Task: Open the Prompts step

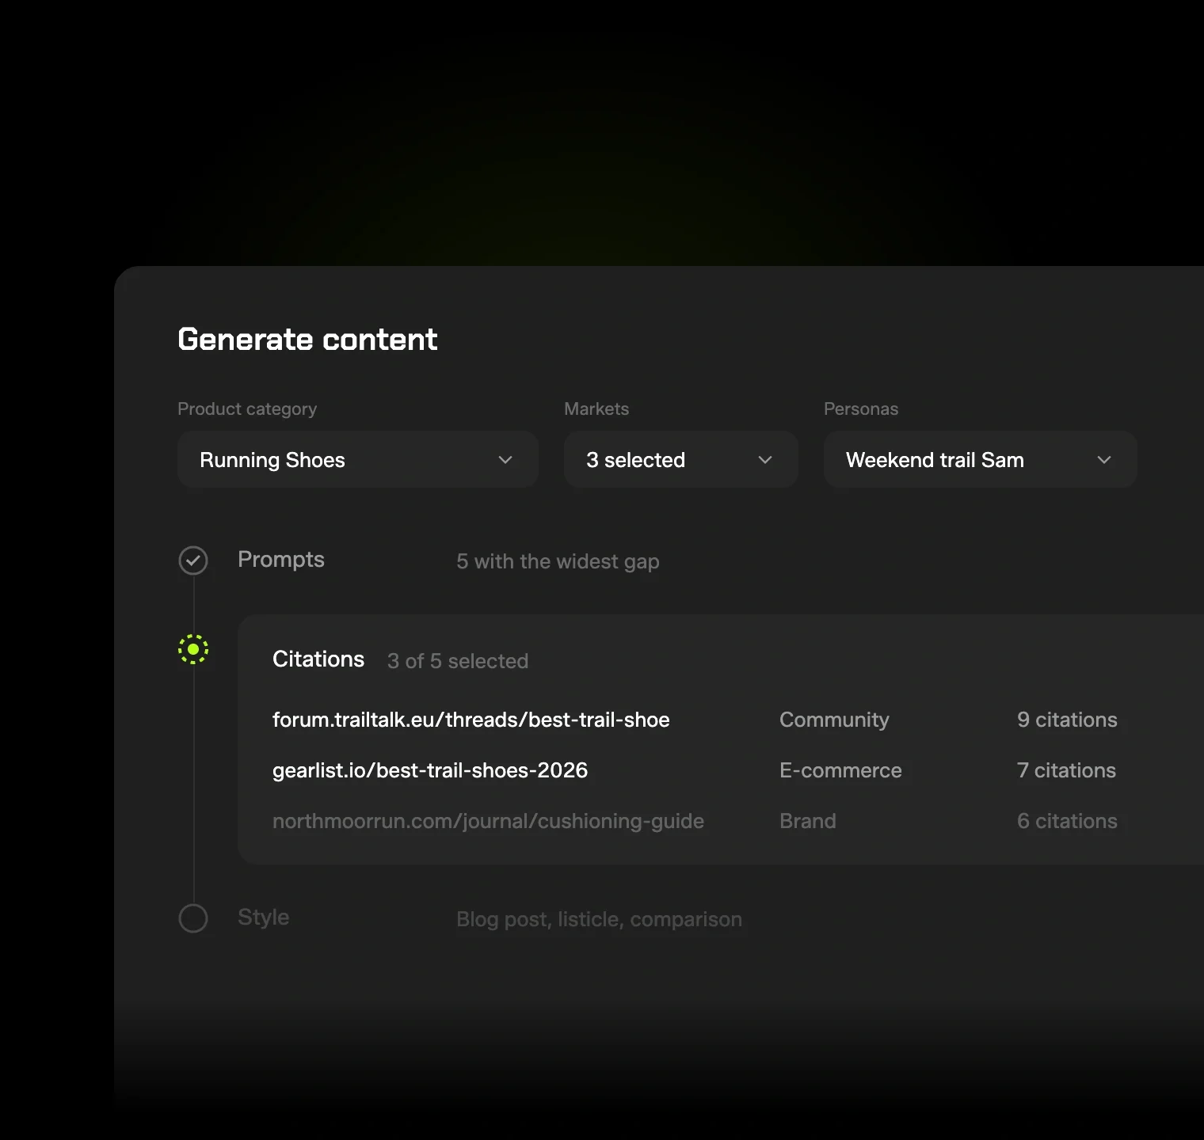Action: (281, 560)
